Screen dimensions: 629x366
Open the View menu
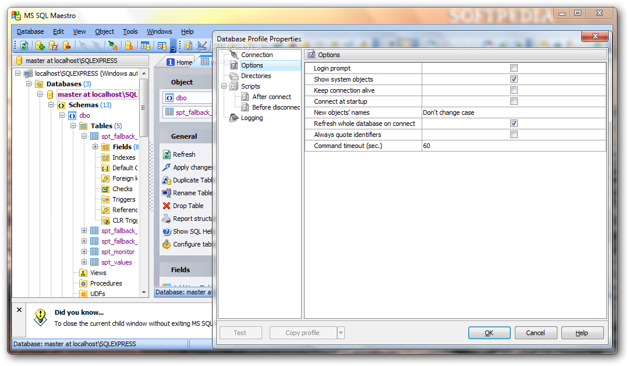(x=79, y=31)
